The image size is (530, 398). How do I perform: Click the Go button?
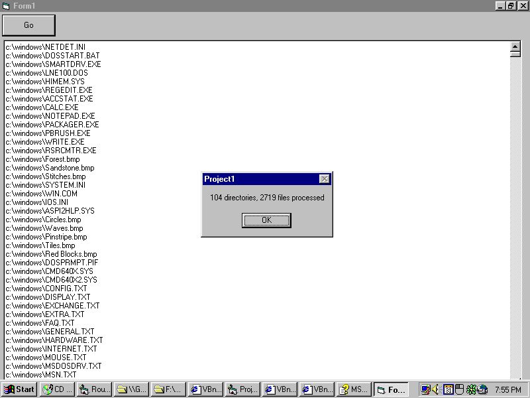coord(28,25)
